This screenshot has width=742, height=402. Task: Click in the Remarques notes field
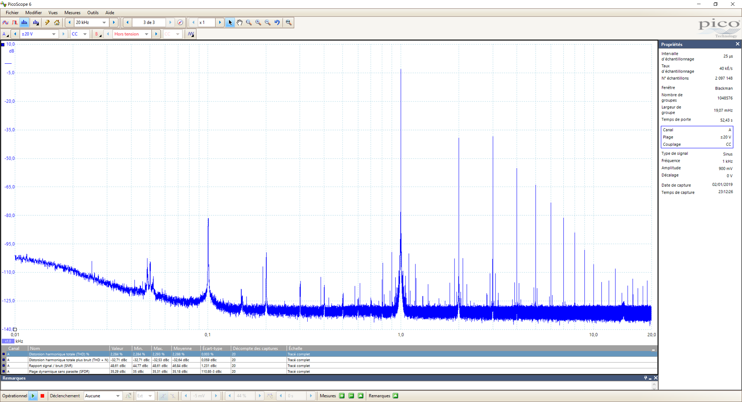[326, 386]
